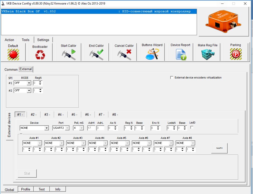Select the VKBsim Black Box GF device row
This screenshot has width=253, height=194.
pyautogui.click(x=99, y=12)
